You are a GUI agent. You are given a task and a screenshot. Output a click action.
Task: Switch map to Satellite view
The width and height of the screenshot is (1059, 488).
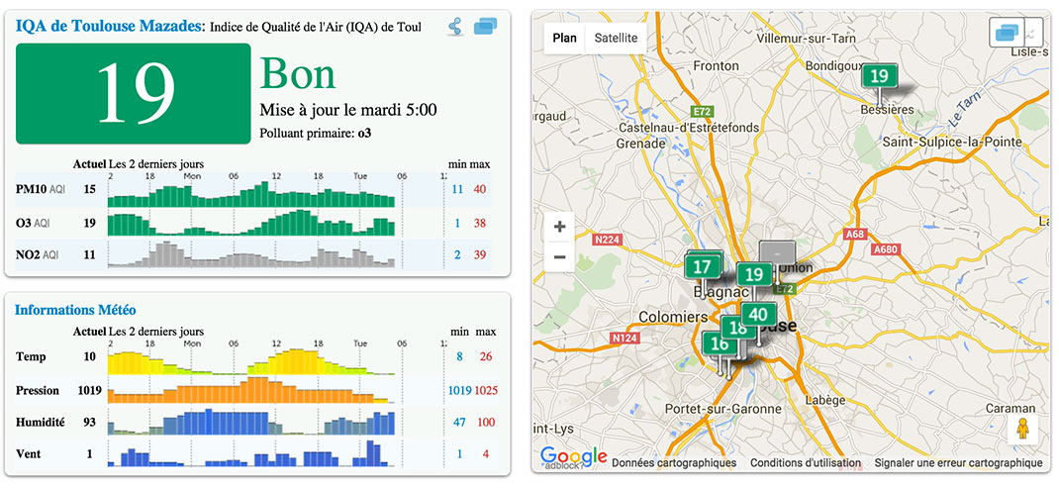click(x=616, y=39)
